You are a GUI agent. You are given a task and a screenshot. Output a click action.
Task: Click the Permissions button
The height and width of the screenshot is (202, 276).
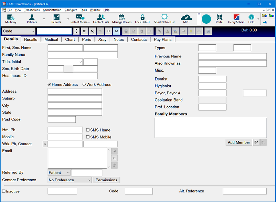tap(106, 180)
